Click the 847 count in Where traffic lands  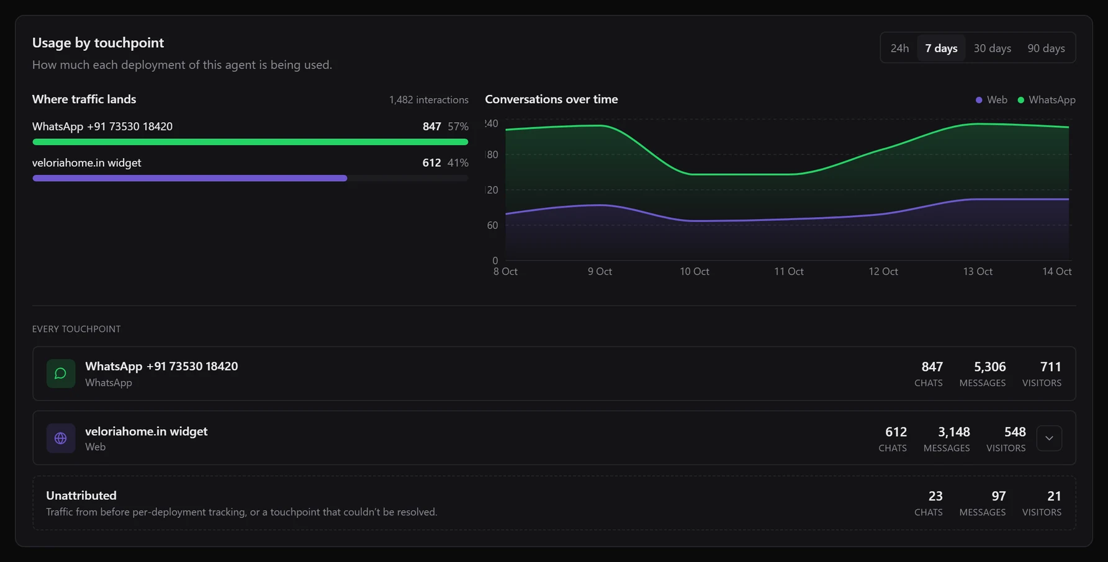(431, 127)
